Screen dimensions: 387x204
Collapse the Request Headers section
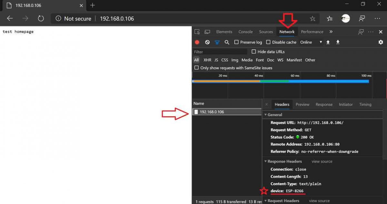(266, 201)
